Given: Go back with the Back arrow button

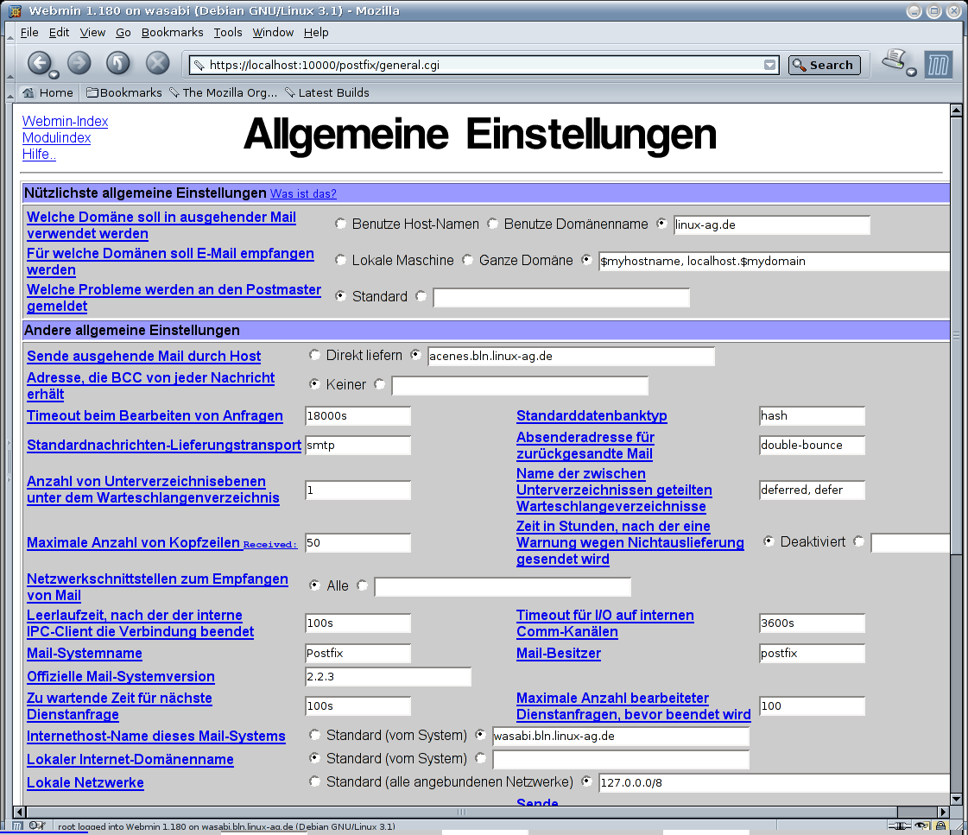Looking at the screenshot, I should (39, 62).
